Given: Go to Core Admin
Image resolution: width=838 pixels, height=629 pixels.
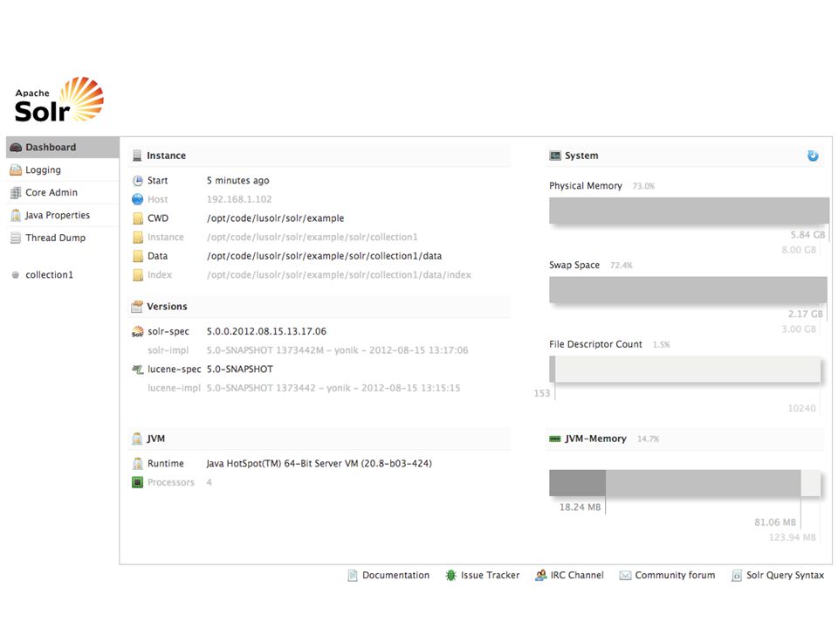Looking at the screenshot, I should (x=62, y=192).
